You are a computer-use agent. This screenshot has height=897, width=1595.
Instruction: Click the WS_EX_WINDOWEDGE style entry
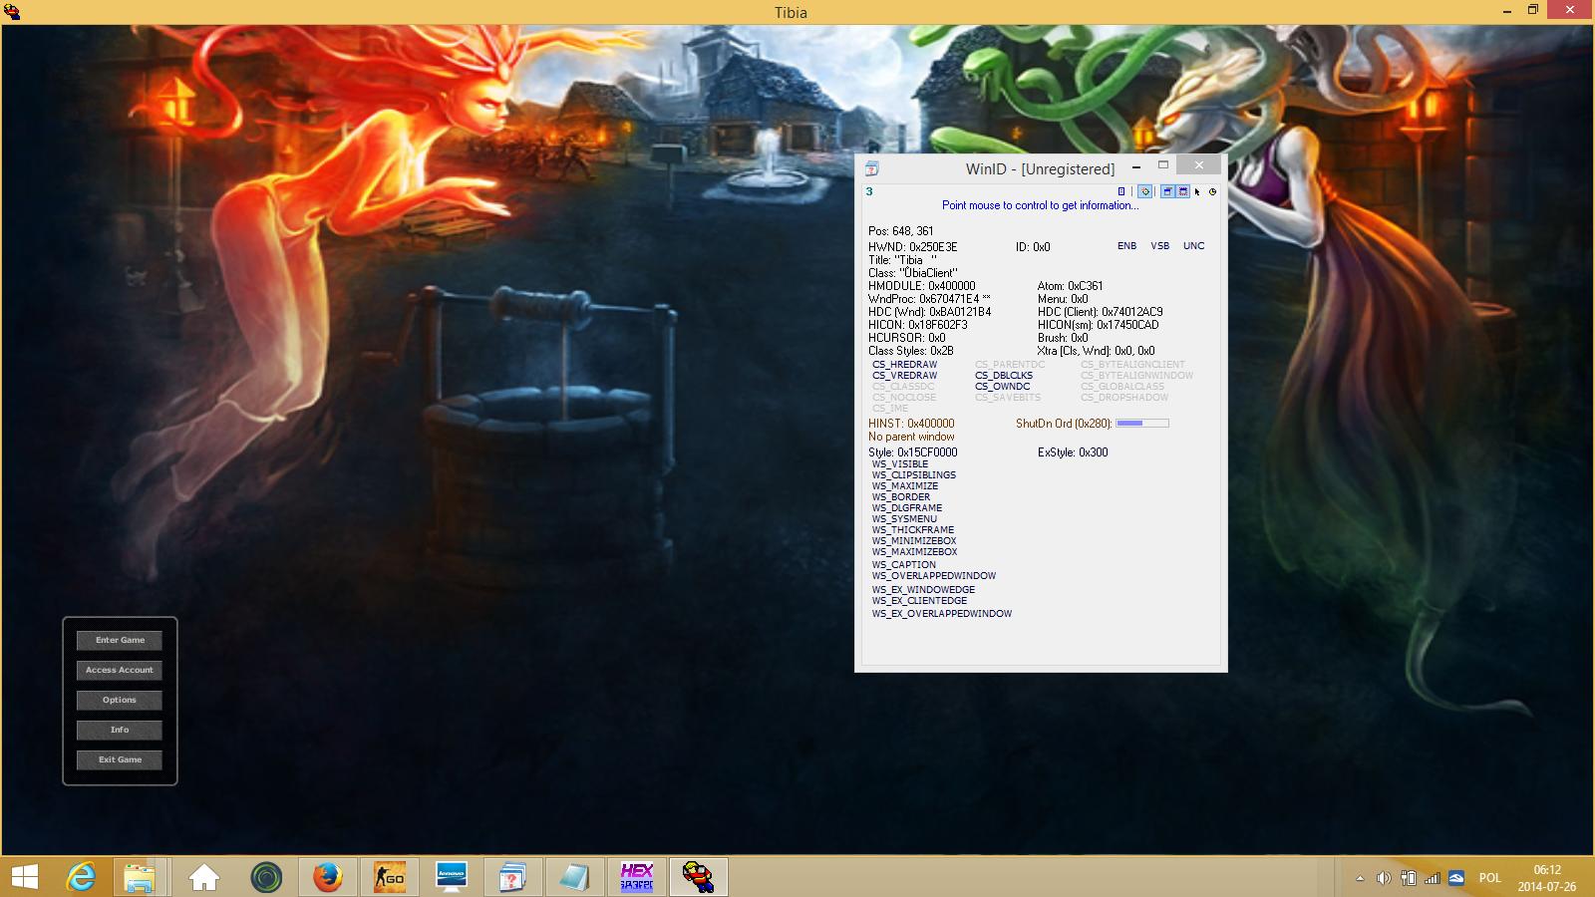pos(924,590)
